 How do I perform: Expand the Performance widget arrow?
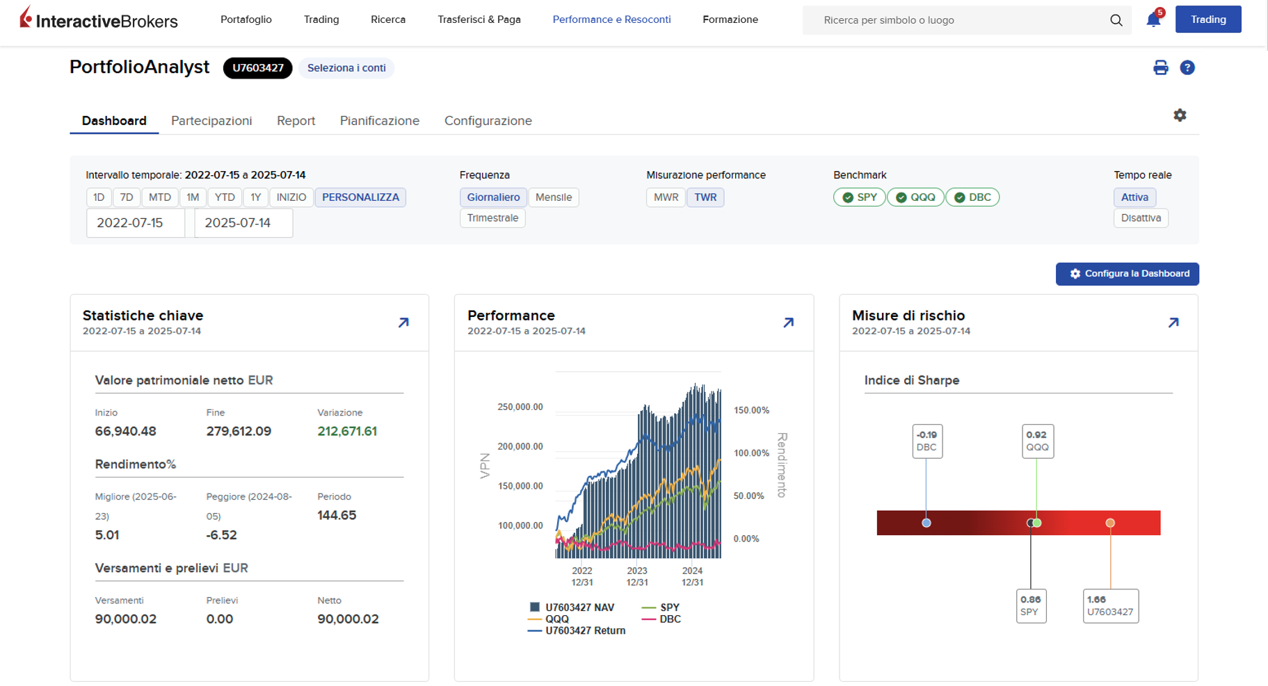(x=788, y=322)
